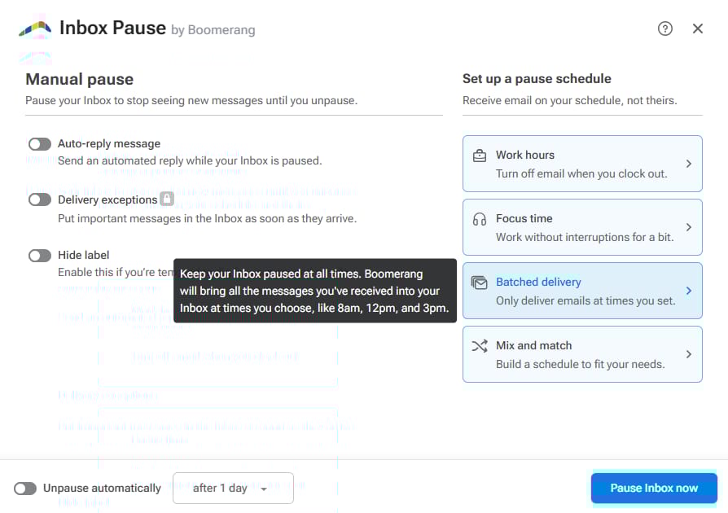Open the help question mark icon
This screenshot has width=728, height=513.
665,28
